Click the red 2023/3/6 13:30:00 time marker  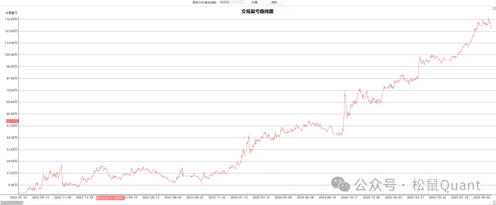pos(109,198)
